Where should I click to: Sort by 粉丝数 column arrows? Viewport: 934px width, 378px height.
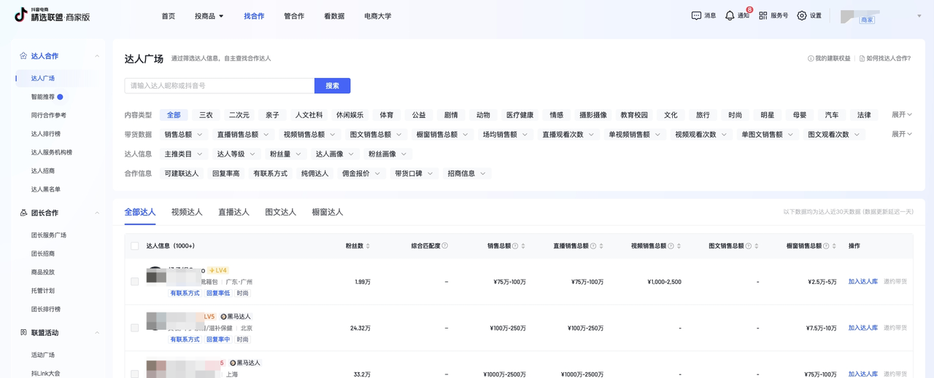pyautogui.click(x=368, y=246)
